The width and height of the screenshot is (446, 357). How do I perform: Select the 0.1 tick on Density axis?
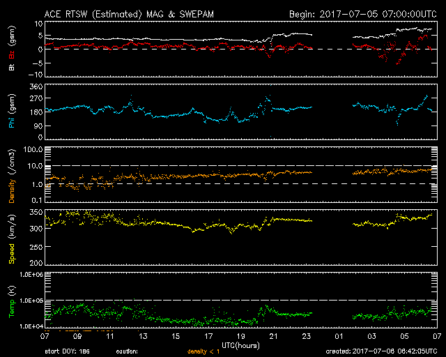point(37,200)
